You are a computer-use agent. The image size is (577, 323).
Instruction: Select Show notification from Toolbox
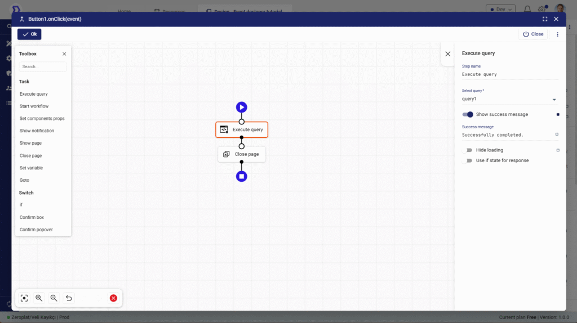[37, 131]
